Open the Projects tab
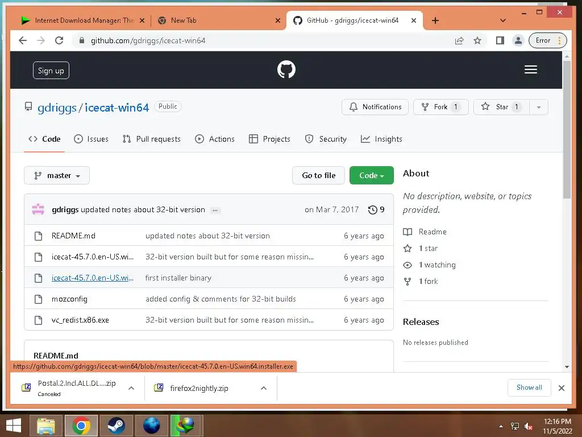This screenshot has height=437, width=582. [x=269, y=139]
